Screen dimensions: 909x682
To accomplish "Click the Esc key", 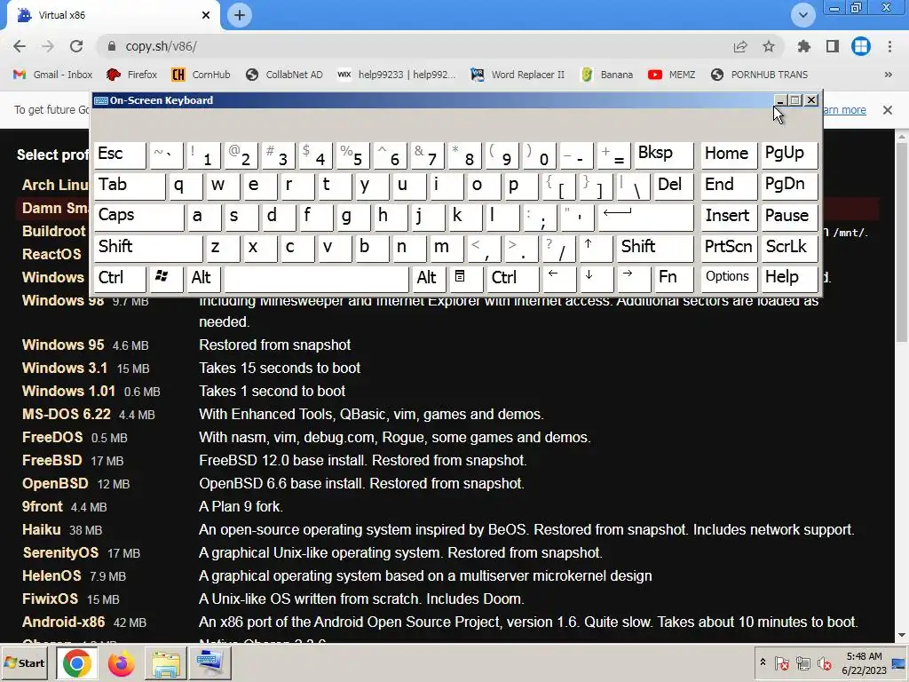I will pos(120,155).
